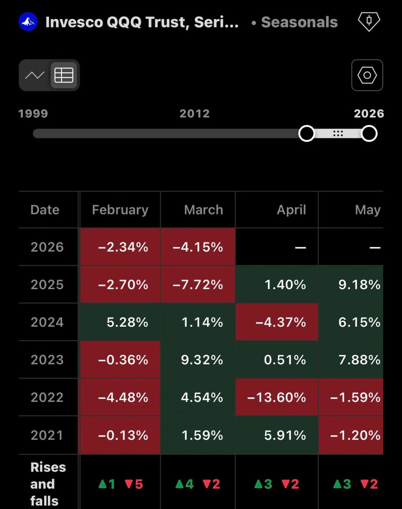
Task: Click the green up-arrow under February
Action: [104, 484]
